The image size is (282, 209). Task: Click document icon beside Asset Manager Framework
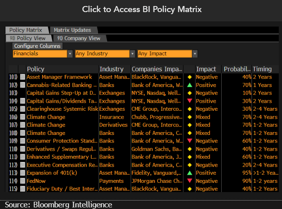pos(22,77)
